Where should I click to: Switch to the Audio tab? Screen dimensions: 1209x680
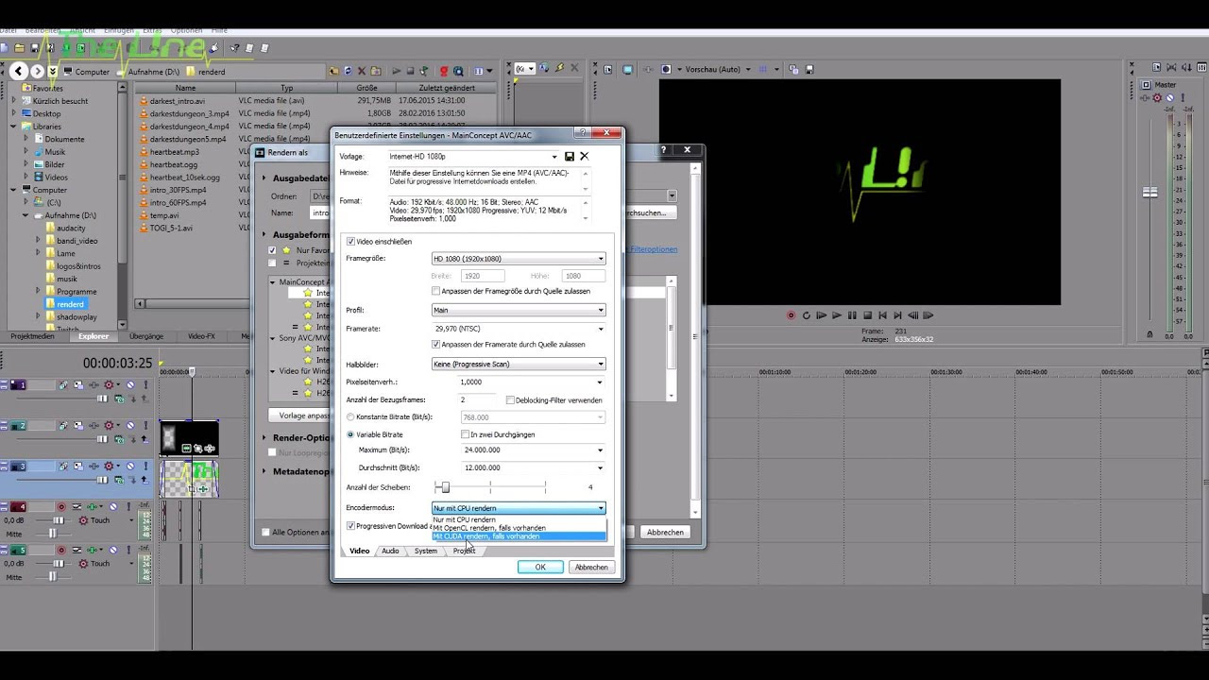pyautogui.click(x=390, y=551)
